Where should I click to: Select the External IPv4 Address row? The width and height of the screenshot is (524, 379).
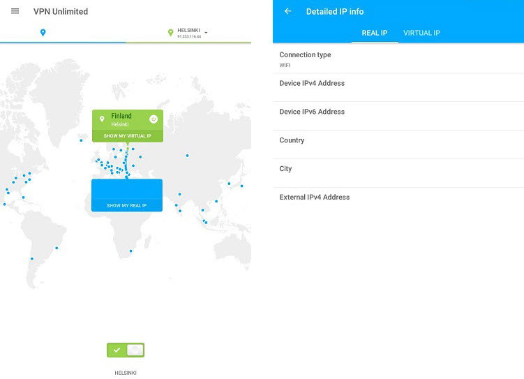pyautogui.click(x=398, y=202)
